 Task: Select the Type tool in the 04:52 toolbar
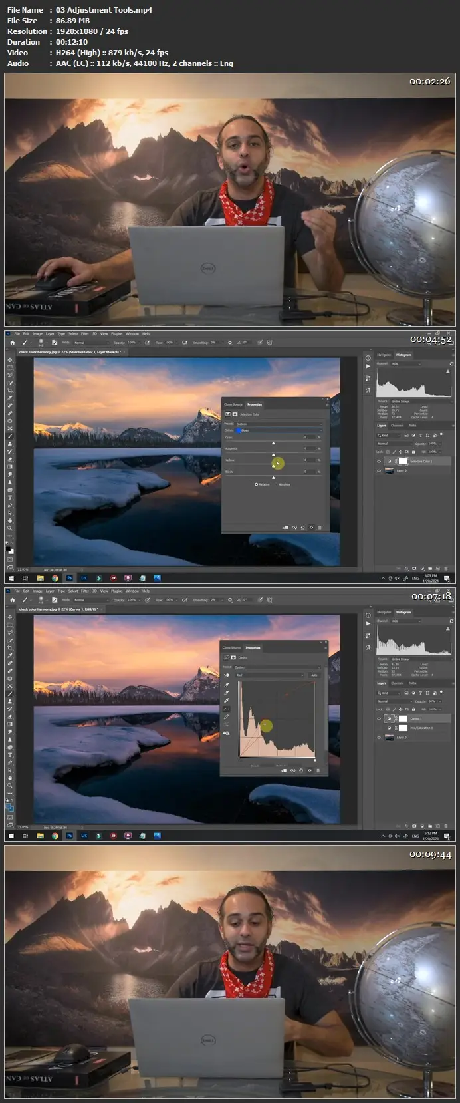(9, 497)
